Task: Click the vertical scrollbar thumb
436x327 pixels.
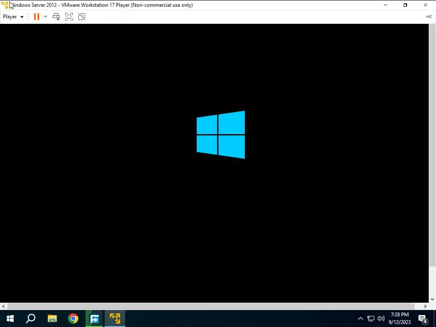Action: [x=433, y=145]
